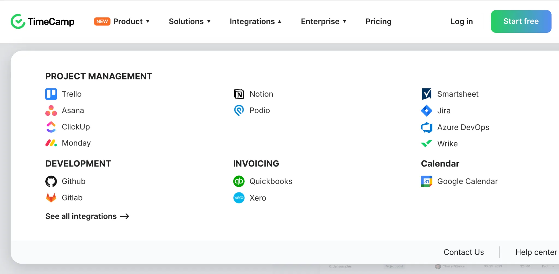The width and height of the screenshot is (559, 274).
Task: Click the DEVELOPMENT heading
Action: 78,164
